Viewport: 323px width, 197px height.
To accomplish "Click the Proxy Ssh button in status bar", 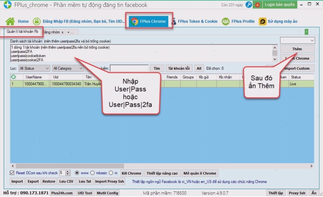I will 297,193.
